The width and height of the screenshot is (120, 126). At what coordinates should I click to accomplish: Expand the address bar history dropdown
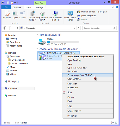(75, 28)
